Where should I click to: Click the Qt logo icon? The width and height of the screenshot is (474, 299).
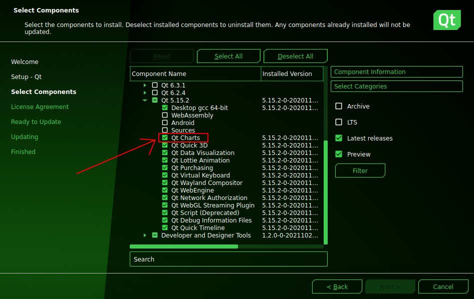(447, 20)
